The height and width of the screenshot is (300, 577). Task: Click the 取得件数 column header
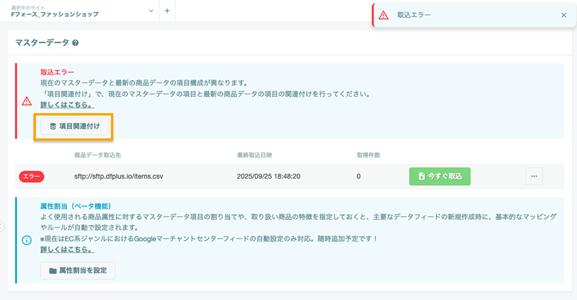(368, 155)
